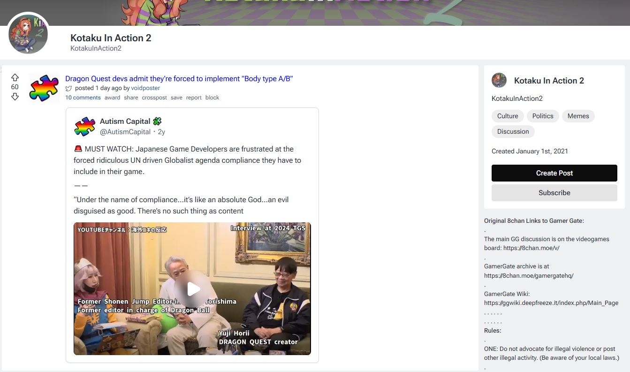Click the 'Original 8chan Links to Gamer Gate:' heading
This screenshot has width=630, height=372.
coord(534,221)
